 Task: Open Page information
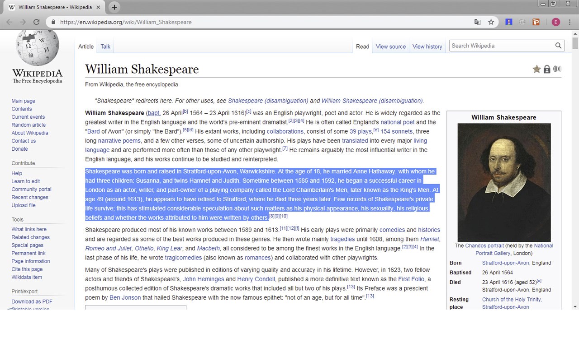31,261
